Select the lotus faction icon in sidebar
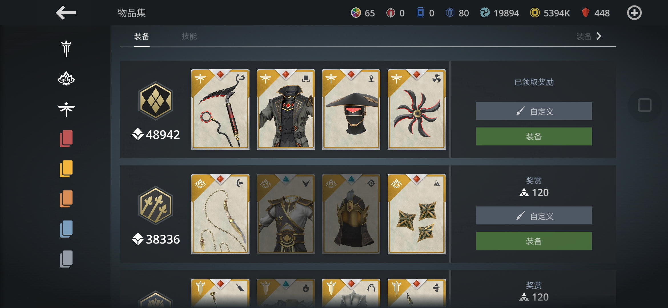Viewport: 668px width, 308px height. (66, 79)
